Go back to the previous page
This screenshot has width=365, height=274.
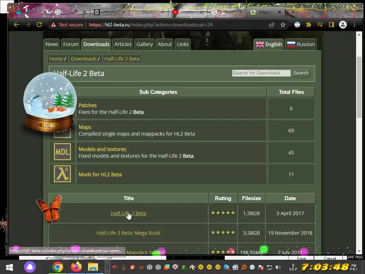[16, 25]
